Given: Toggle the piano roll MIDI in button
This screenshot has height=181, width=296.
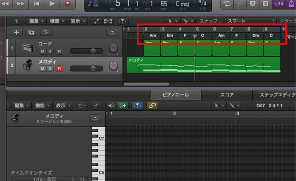Looking at the screenshot, I should click(x=111, y=106).
